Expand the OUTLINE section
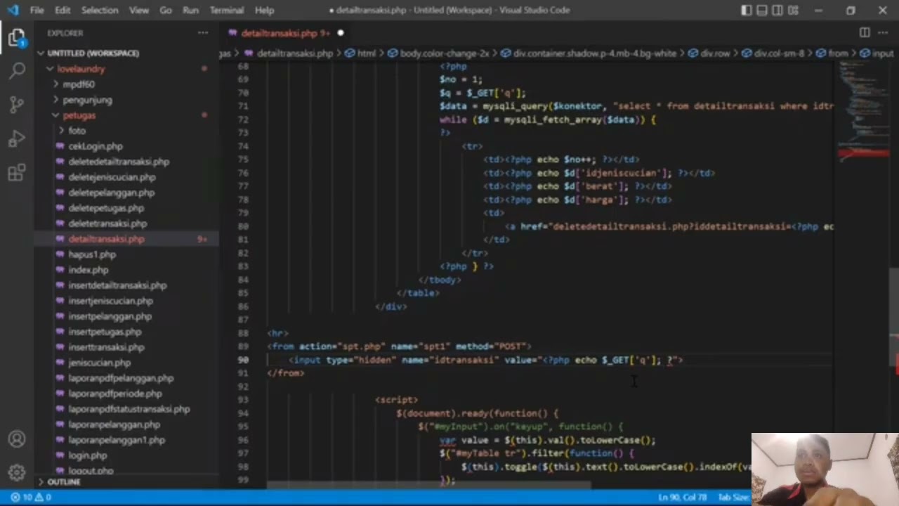The height and width of the screenshot is (506, 899). click(63, 482)
